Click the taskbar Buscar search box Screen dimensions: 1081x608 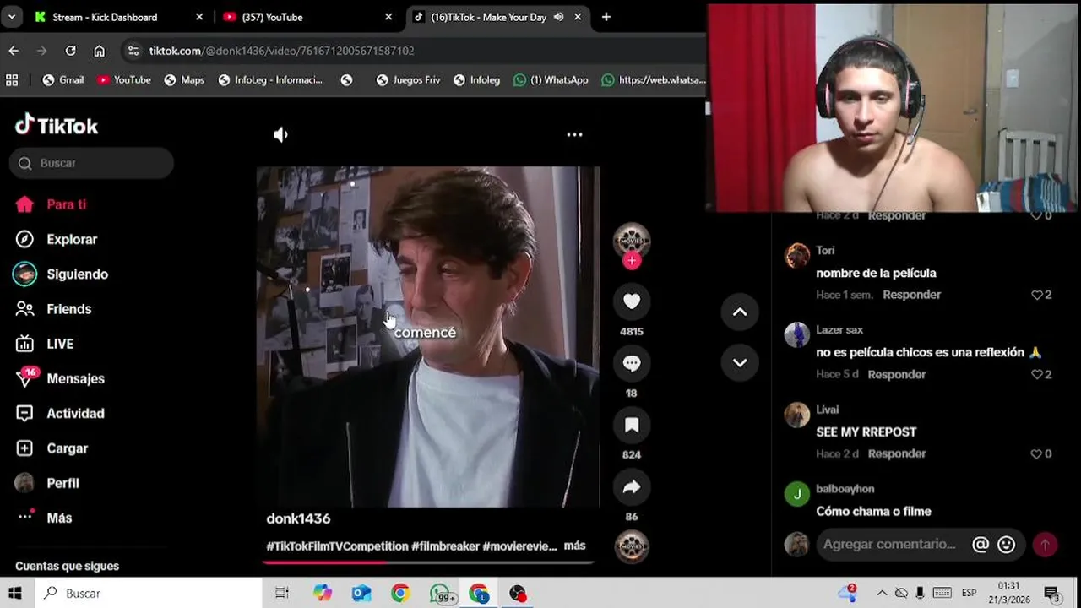point(148,593)
